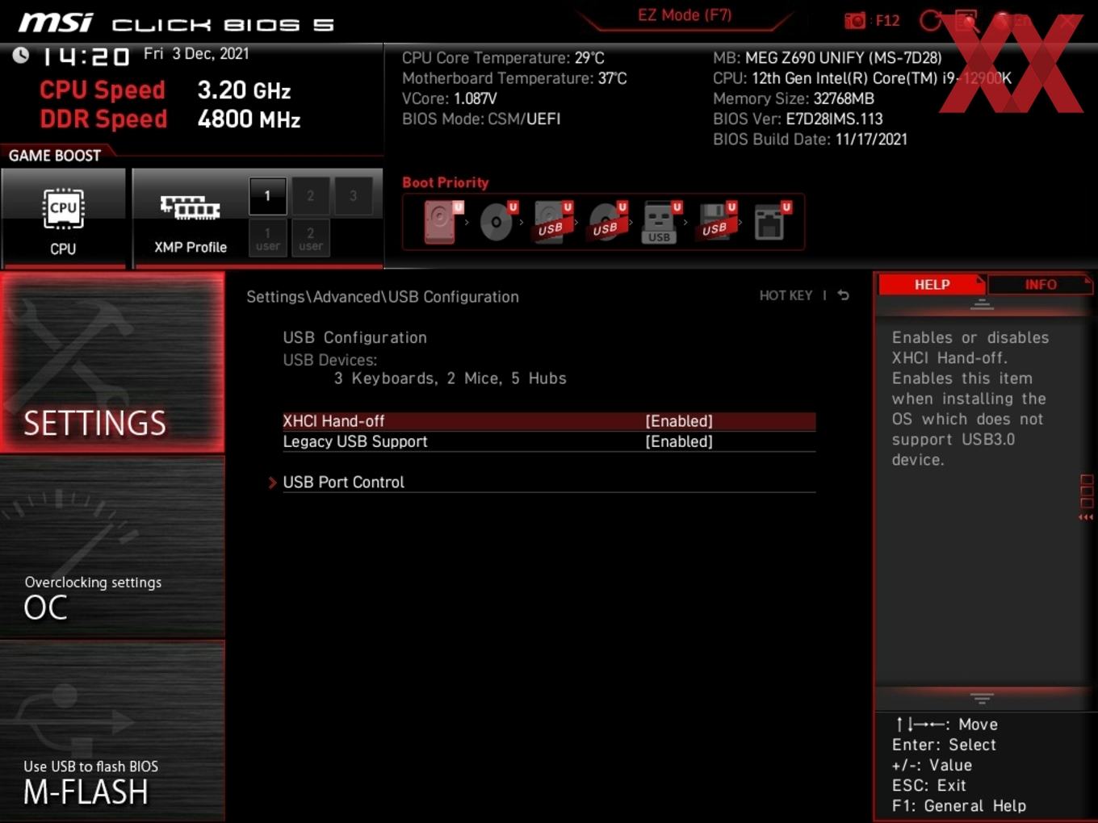Click the MSI logo
The width and height of the screenshot is (1098, 823).
click(x=56, y=23)
